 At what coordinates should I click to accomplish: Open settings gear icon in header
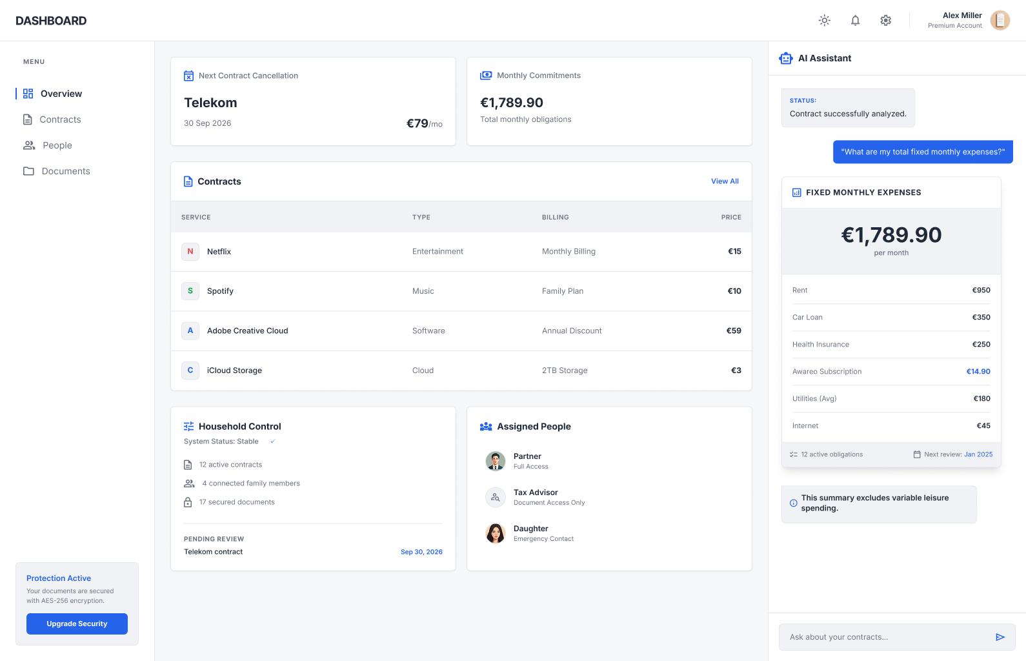[886, 21]
